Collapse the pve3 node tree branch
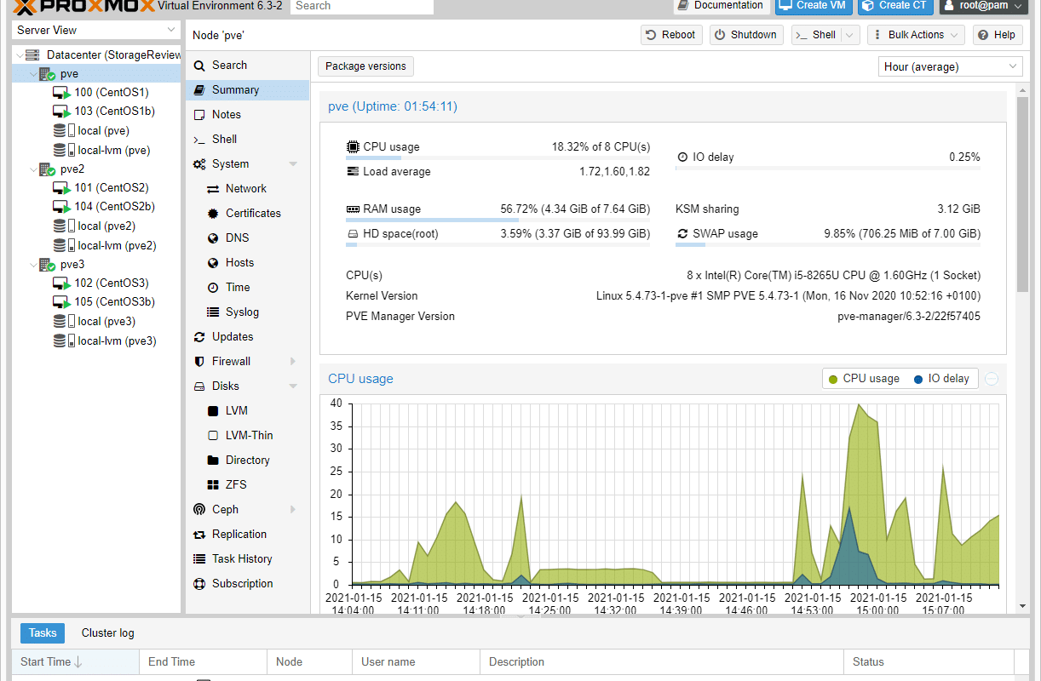1041x681 pixels. [x=33, y=265]
